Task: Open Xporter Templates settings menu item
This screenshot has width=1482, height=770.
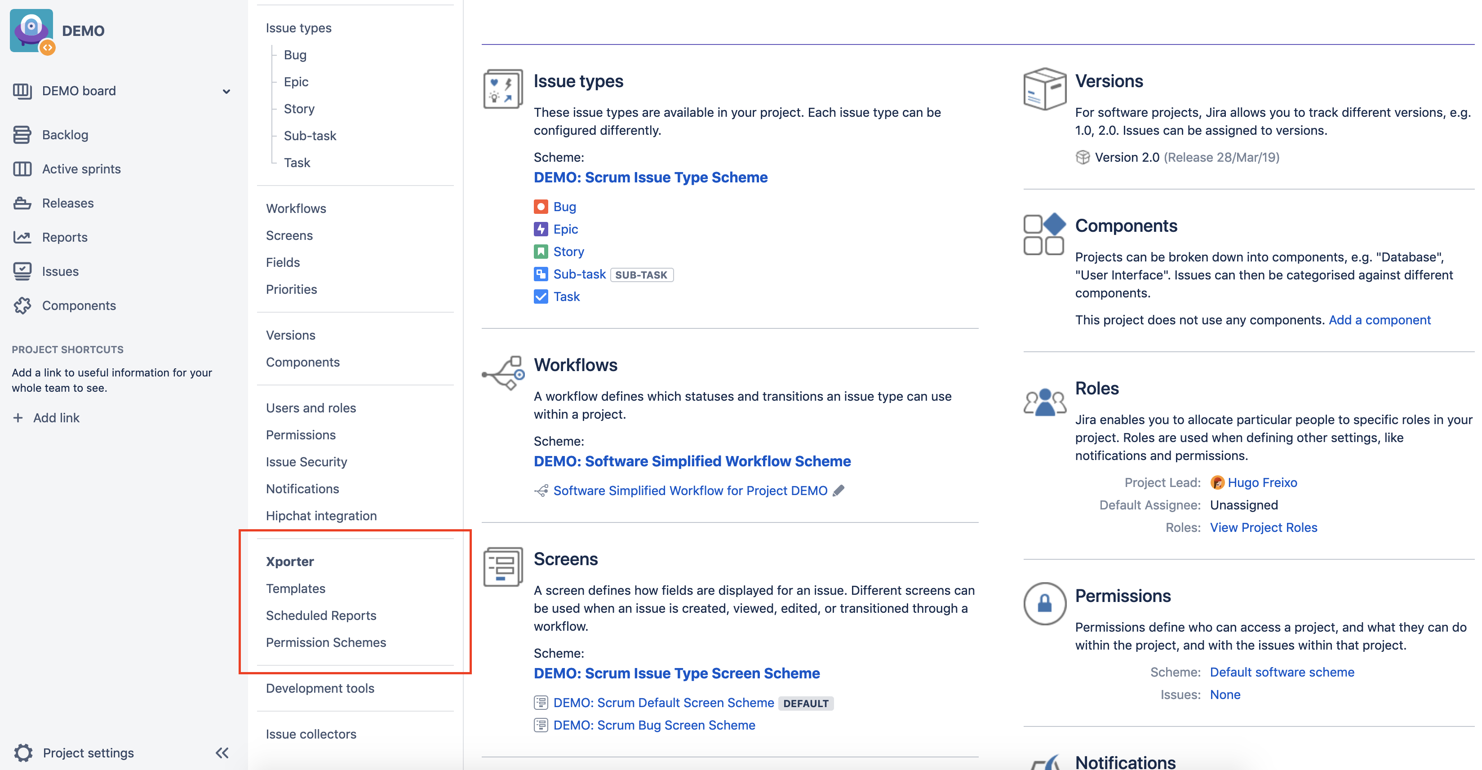Action: (x=295, y=589)
